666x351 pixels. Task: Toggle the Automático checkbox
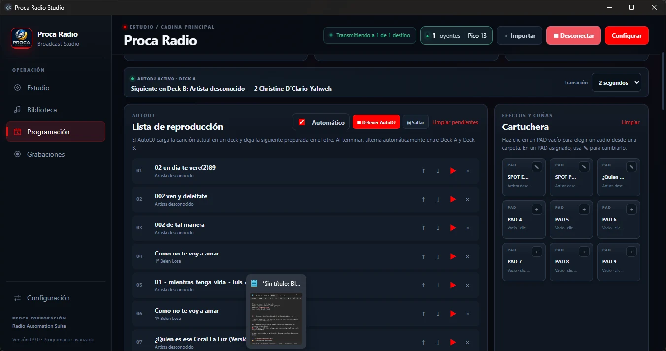point(302,122)
